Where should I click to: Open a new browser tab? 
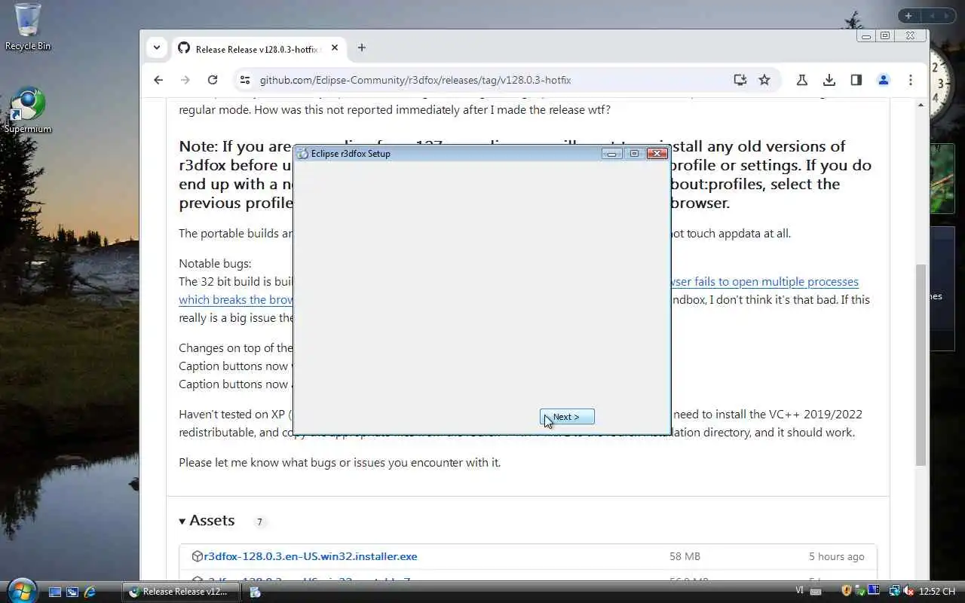tap(362, 47)
